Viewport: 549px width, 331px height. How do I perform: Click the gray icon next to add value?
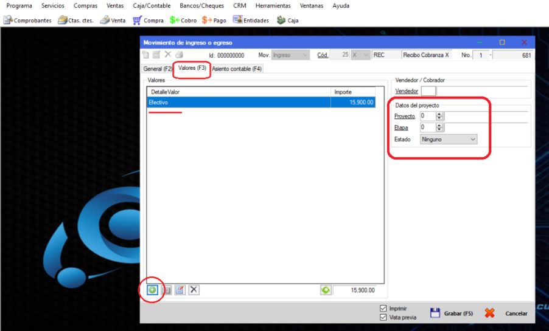[x=166, y=290]
